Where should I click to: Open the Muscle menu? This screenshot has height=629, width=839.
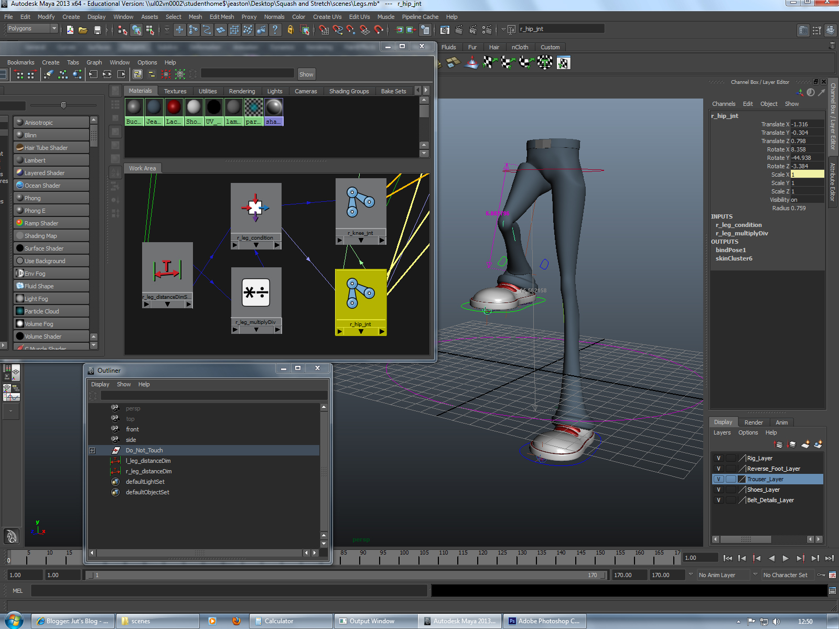pos(386,16)
